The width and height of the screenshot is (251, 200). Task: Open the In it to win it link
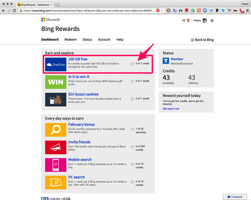pyautogui.click(x=79, y=77)
